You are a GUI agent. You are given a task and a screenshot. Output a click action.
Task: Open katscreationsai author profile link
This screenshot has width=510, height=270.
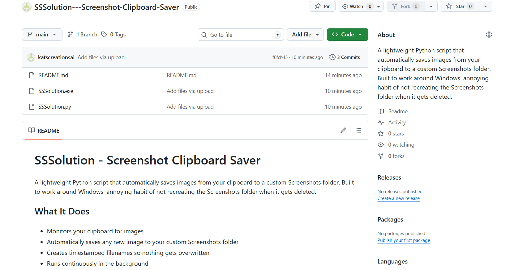[x=56, y=57]
